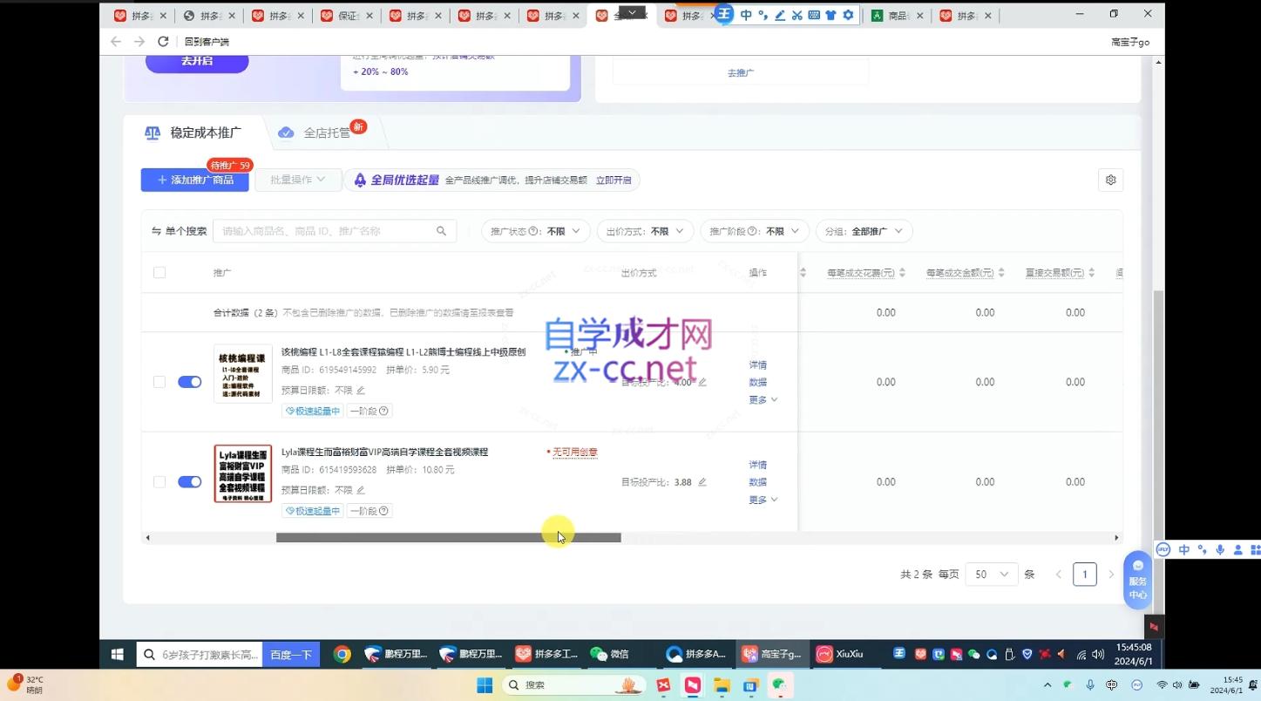
Task: Edit budget limit pencil for Lyla课程 product
Action: [361, 491]
